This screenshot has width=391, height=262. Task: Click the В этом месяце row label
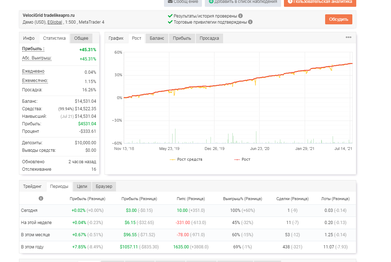click(x=35, y=235)
